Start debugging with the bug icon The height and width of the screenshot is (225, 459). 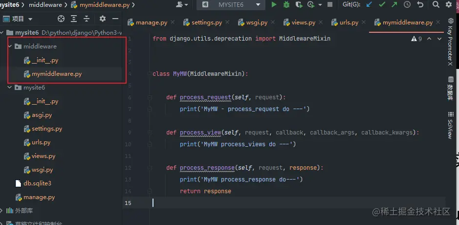(286, 5)
